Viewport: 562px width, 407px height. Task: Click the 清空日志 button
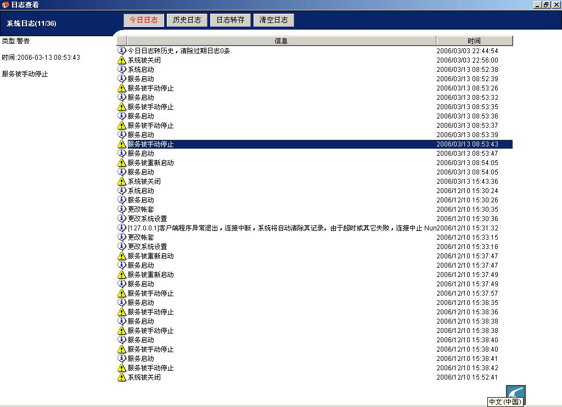click(x=273, y=20)
